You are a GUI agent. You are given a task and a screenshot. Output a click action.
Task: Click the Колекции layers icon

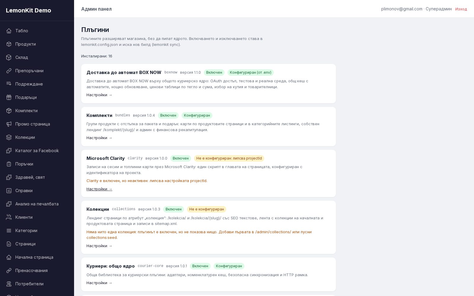(x=9, y=137)
